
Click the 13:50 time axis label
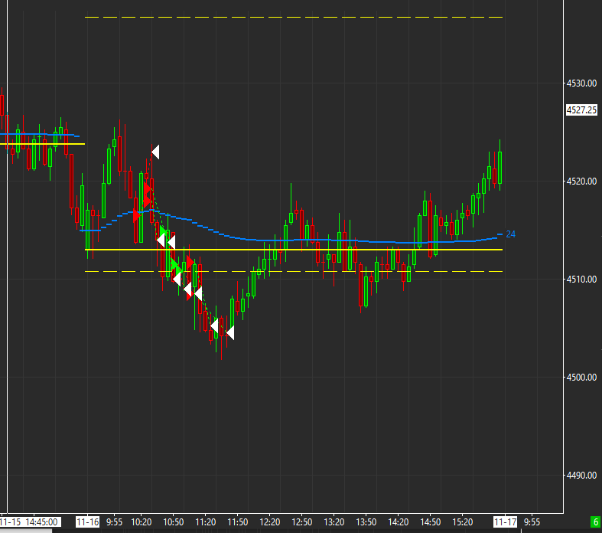(x=366, y=522)
